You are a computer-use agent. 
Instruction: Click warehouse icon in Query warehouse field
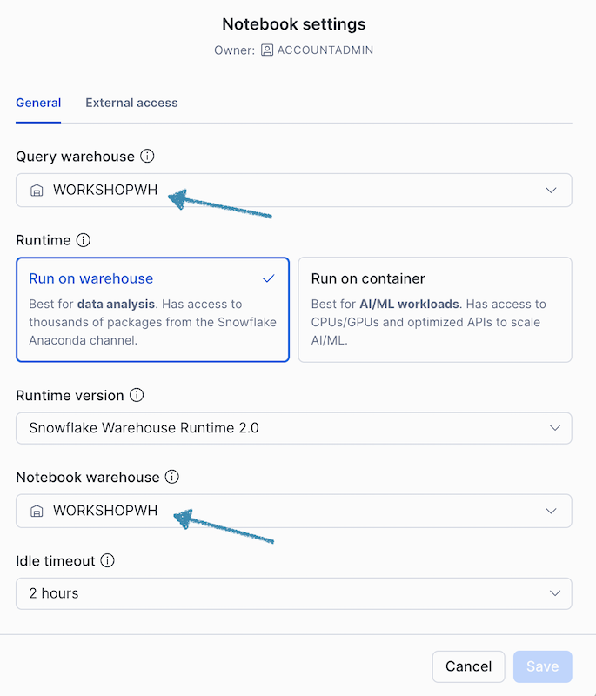(37, 191)
